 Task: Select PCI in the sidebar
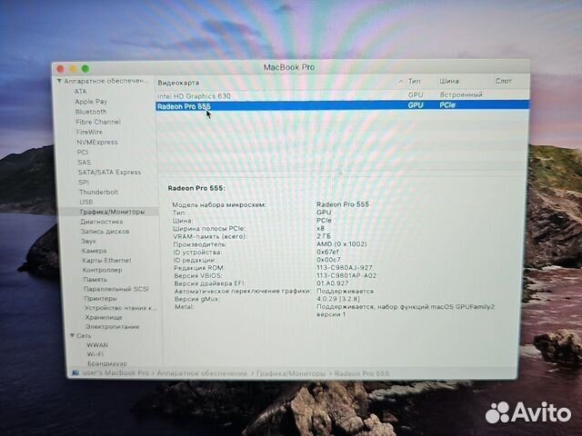coord(83,152)
